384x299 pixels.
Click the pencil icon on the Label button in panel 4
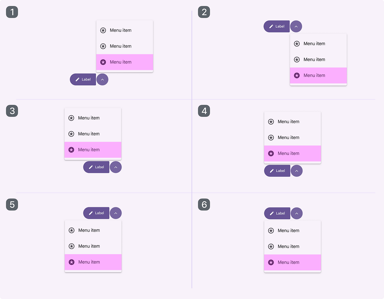[x=272, y=171]
